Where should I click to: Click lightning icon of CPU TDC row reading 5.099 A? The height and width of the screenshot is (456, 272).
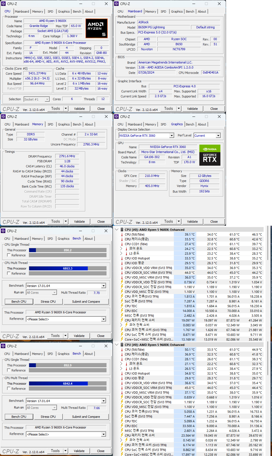tap(122, 421)
